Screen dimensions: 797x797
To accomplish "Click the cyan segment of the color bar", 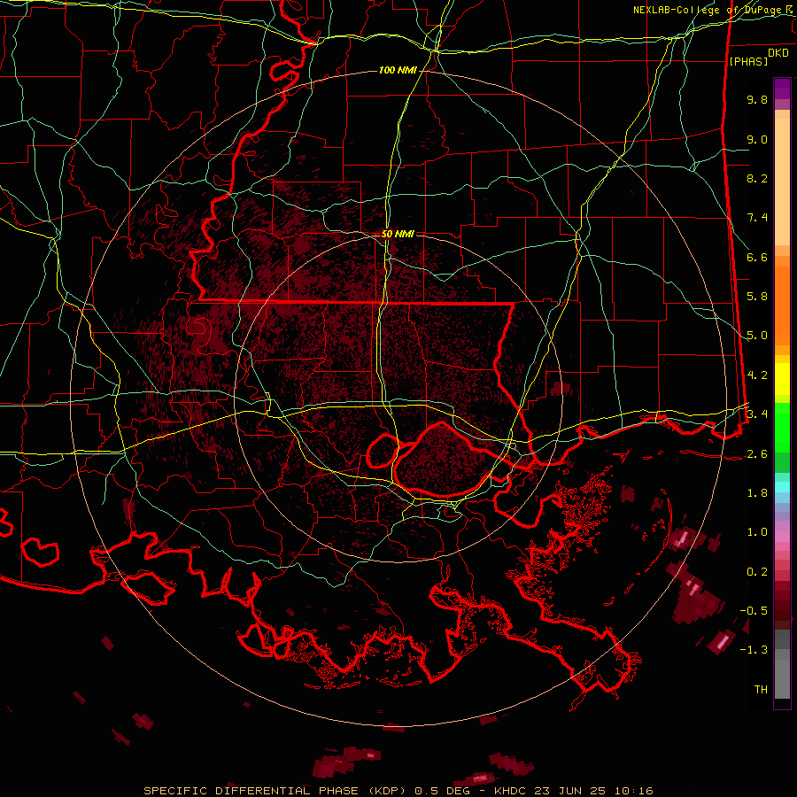I will 782,486.
